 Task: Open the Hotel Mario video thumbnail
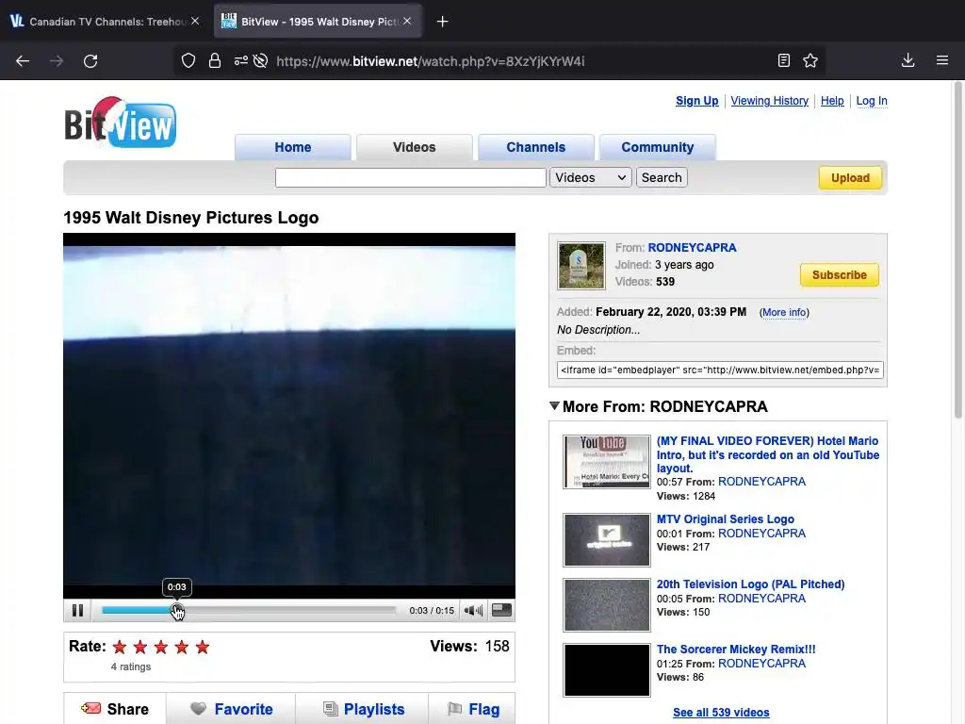[x=606, y=462]
